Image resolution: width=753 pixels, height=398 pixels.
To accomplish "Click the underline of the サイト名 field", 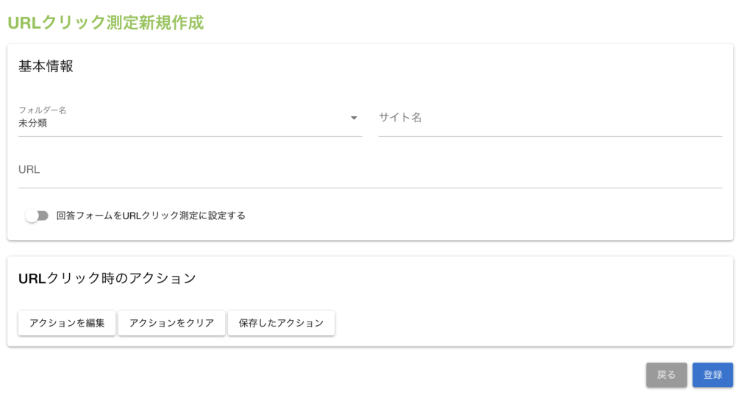I will [x=549, y=136].
